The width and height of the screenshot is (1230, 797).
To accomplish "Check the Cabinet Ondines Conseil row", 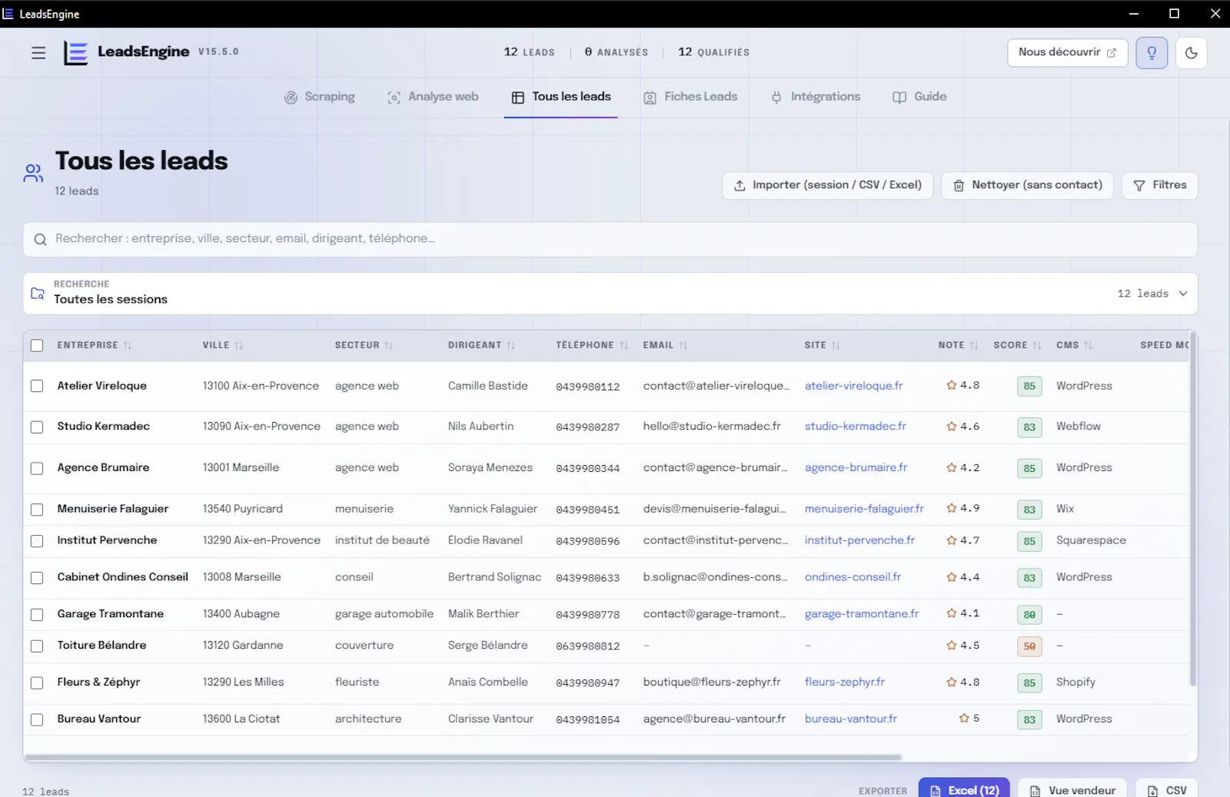I will pos(37,578).
